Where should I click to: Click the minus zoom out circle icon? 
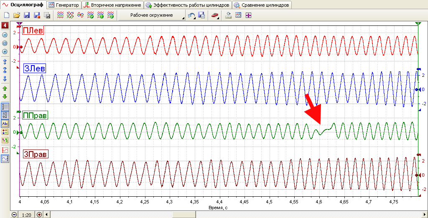pos(5,35)
